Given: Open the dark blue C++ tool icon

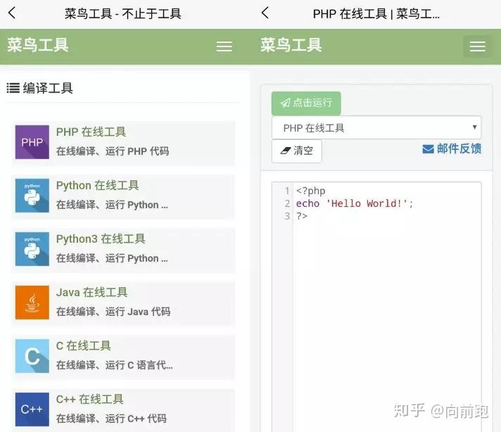Looking at the screenshot, I should pyautogui.click(x=32, y=409).
